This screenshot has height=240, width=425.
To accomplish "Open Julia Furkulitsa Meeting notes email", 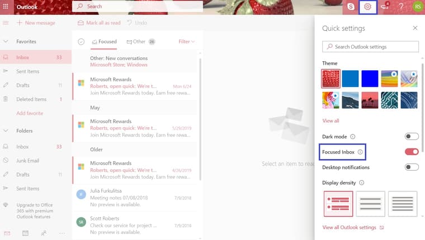I will (x=135, y=198).
